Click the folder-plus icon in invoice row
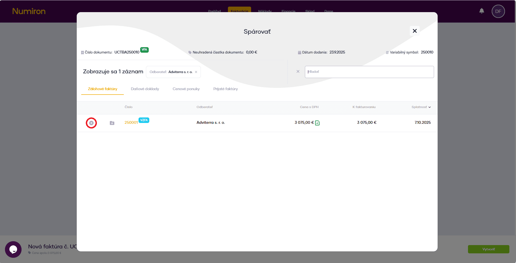 point(112,123)
